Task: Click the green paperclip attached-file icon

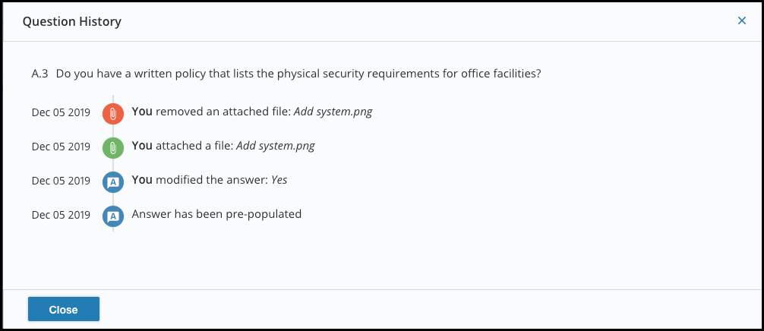Action: 113,148
